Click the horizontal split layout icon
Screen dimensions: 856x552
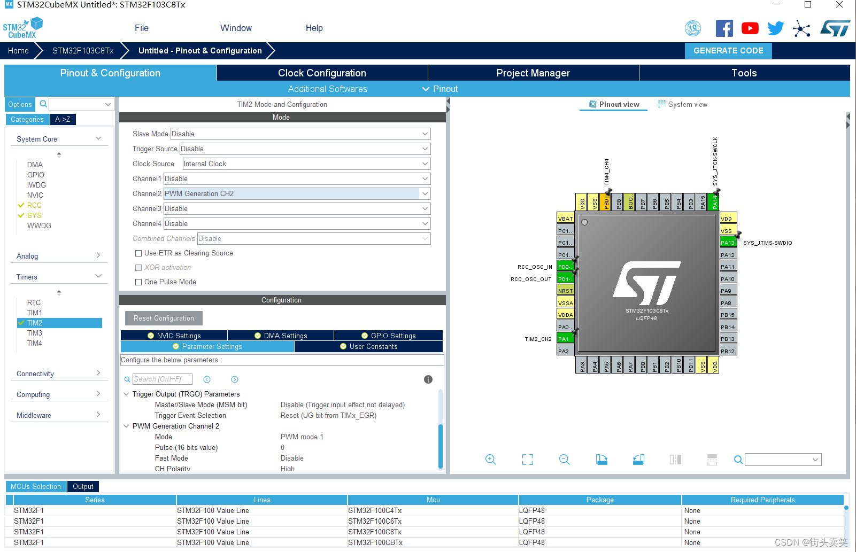click(712, 460)
